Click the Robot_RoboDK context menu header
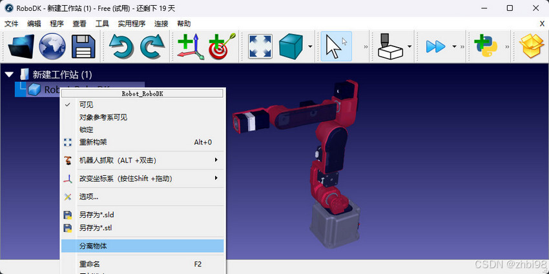The height and width of the screenshot is (274, 549). point(143,93)
